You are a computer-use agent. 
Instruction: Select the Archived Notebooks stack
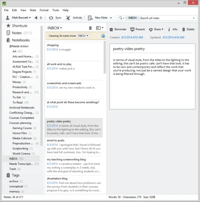click(x=22, y=108)
